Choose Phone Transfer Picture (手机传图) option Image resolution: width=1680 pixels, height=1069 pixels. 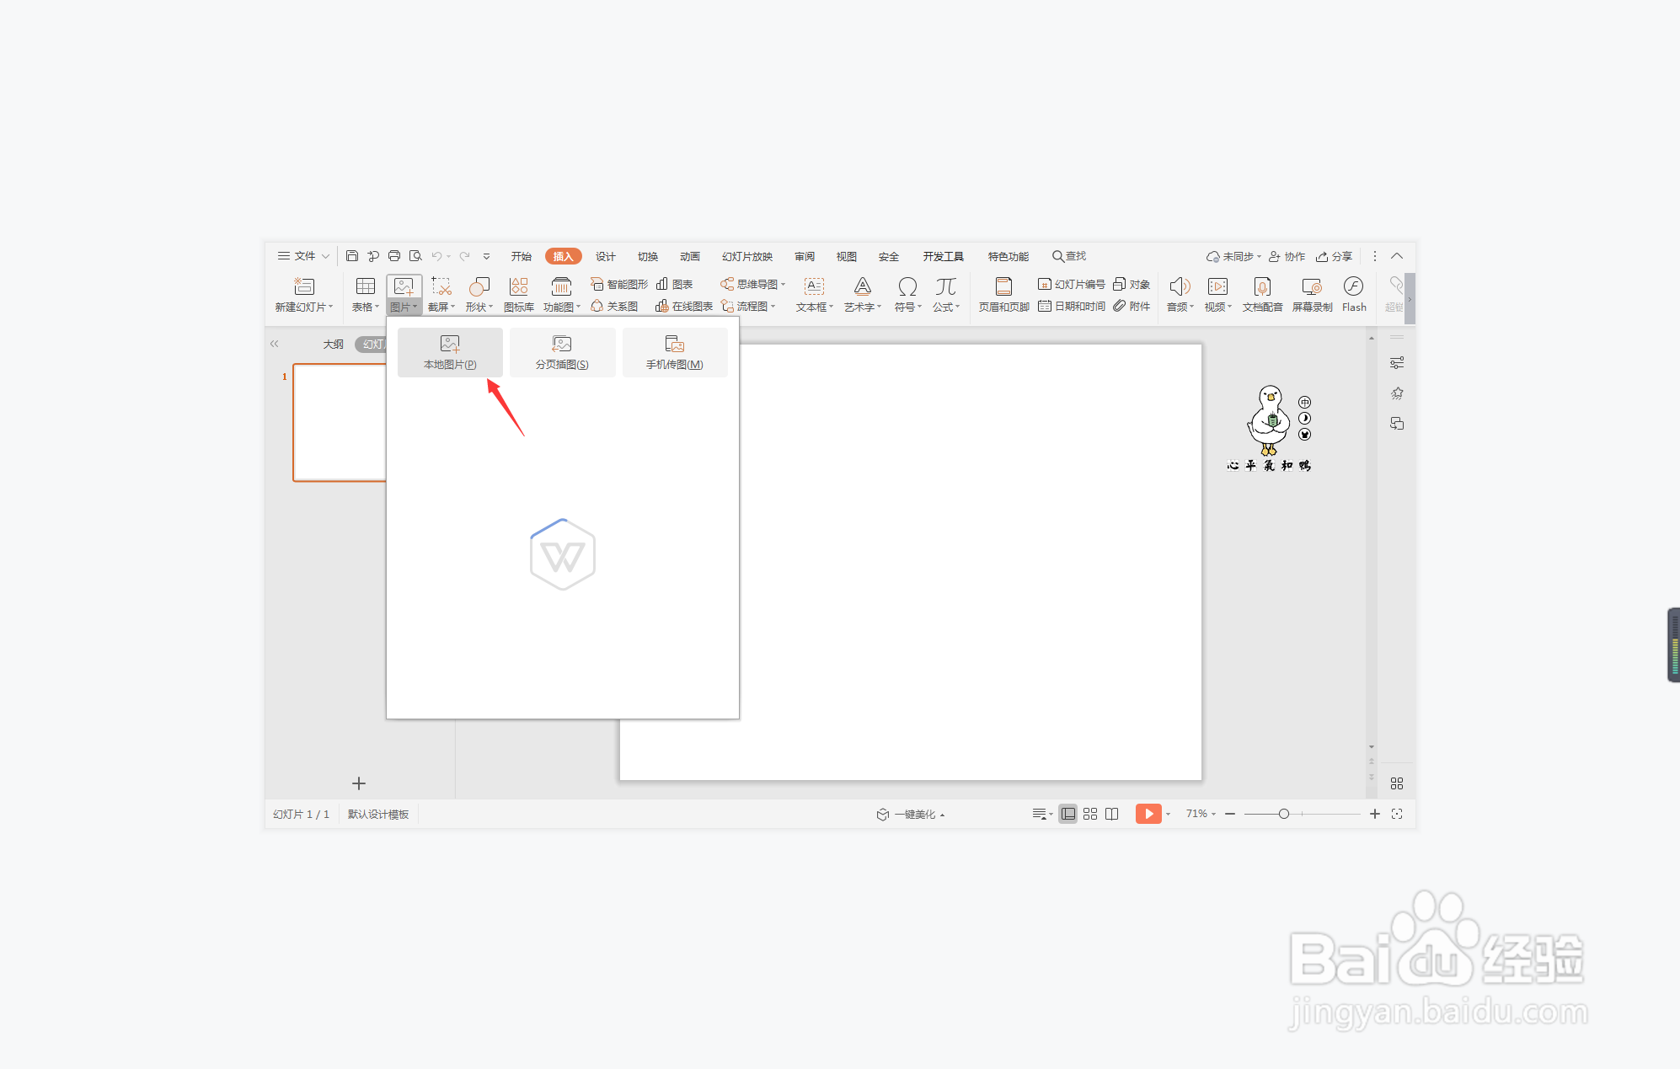[x=674, y=351]
